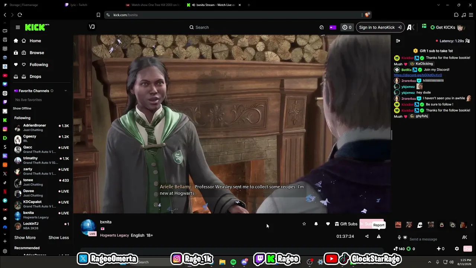This screenshot has height=268, width=476.
Task: Collapse the chat panel with the arrow icon
Action: (398, 41)
